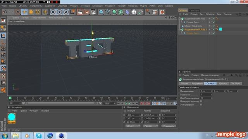Switch to the Координаты tab in Attributes

(197, 83)
